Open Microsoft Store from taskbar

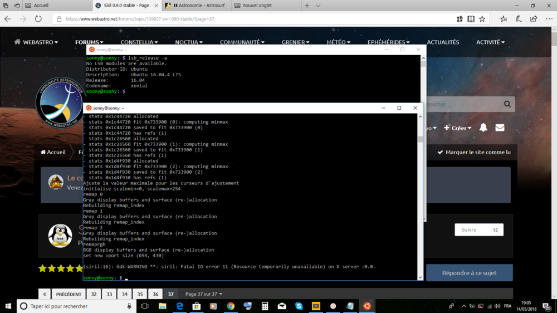click(197, 306)
